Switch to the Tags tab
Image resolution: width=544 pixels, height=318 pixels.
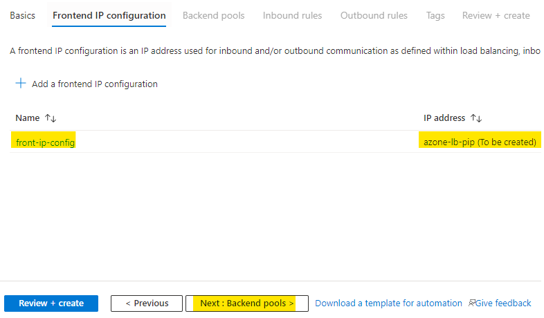(x=435, y=15)
